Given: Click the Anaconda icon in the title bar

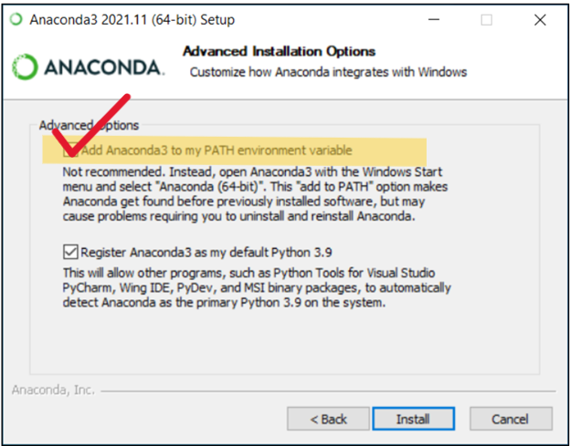Looking at the screenshot, I should (x=16, y=19).
